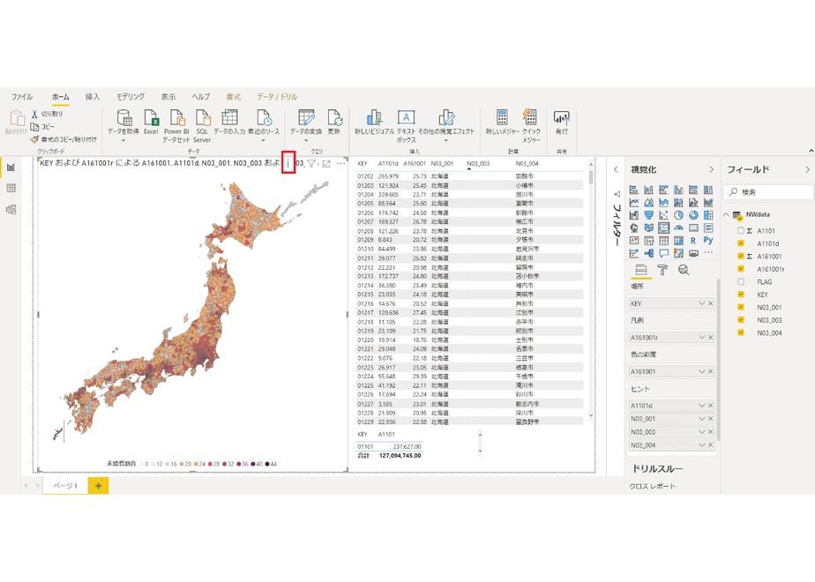The height and width of the screenshot is (582, 815).
Task: Click the 検索 field search box
Action: click(768, 192)
